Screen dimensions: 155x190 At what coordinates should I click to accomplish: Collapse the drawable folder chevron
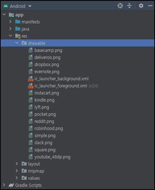pos(17,43)
